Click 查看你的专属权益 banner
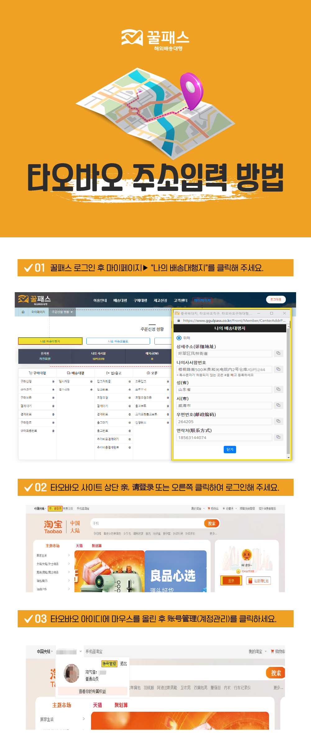Image resolution: width=311 pixels, height=741 pixels. tap(92, 691)
